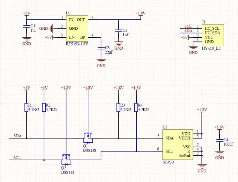Screen dimensions: 238x182
Task: Select the C4 100nF decoupling capacitor
Action: point(219,140)
